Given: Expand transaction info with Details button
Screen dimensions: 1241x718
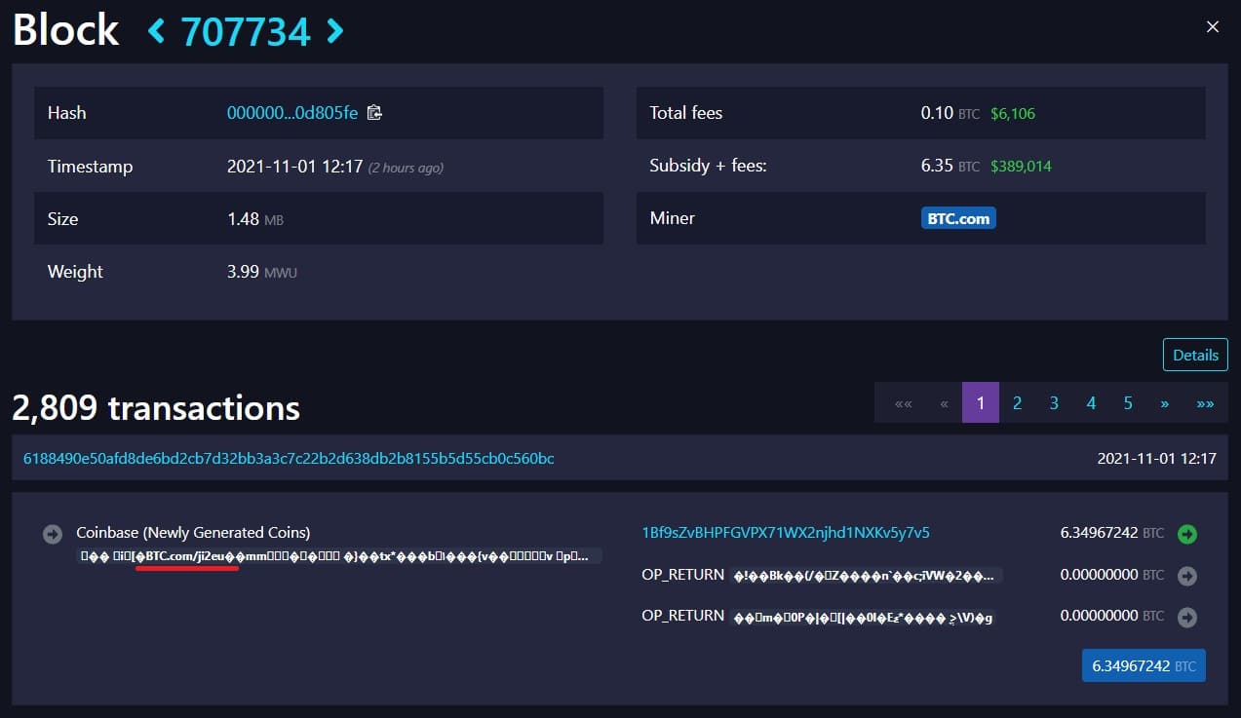Looking at the screenshot, I should pos(1195,355).
